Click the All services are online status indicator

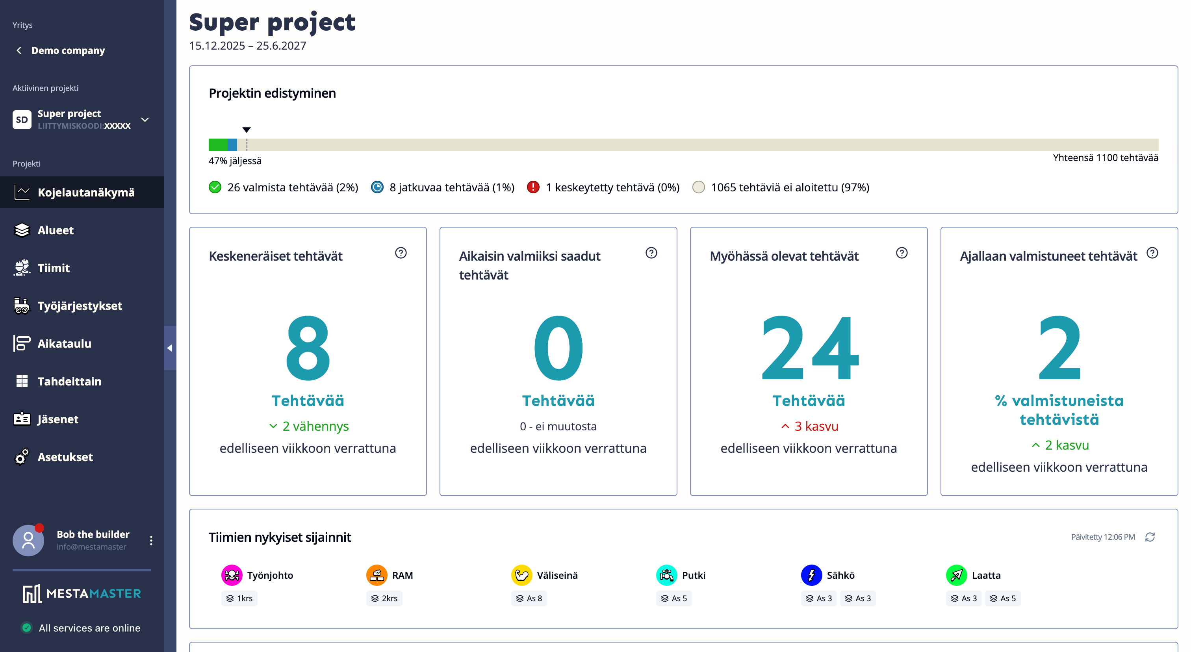(x=26, y=628)
